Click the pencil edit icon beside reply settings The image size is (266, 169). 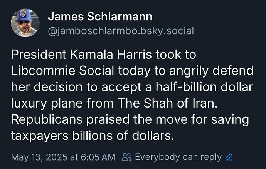[x=229, y=157]
